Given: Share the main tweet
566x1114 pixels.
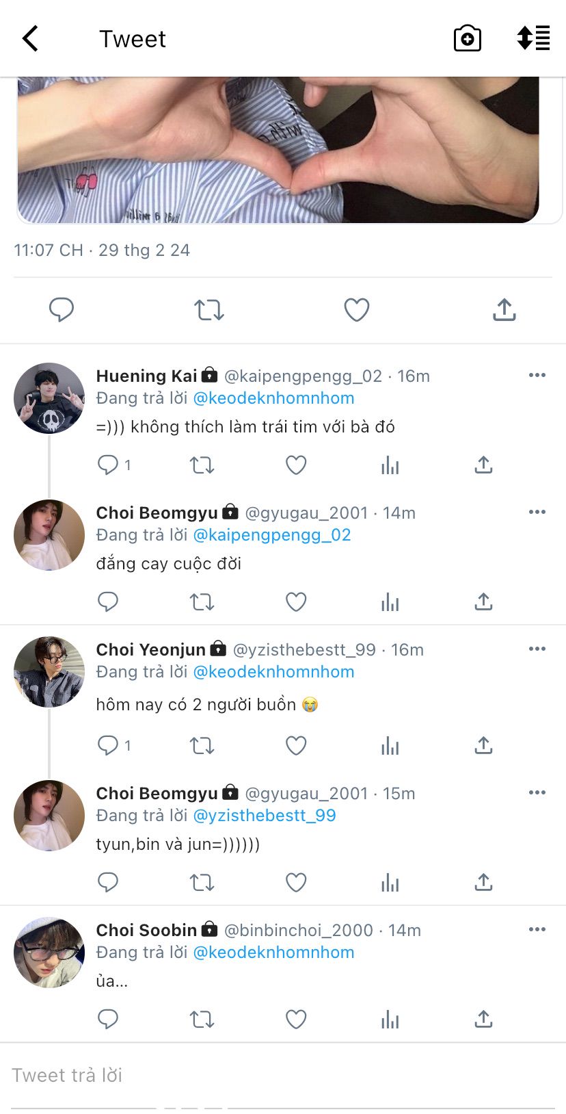Looking at the screenshot, I should click(x=504, y=310).
